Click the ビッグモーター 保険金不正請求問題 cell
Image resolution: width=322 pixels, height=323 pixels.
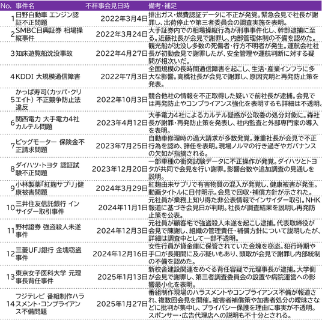50,146
